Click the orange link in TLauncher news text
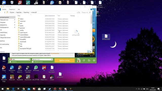Viewport: 162px width, 91px height. point(55,53)
